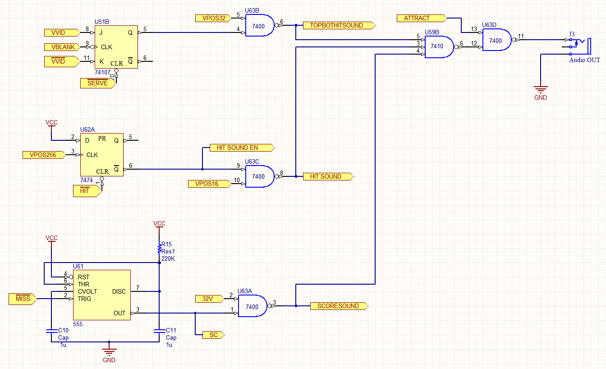Click the U63D designator label
The image size is (606, 369).
tap(490, 25)
